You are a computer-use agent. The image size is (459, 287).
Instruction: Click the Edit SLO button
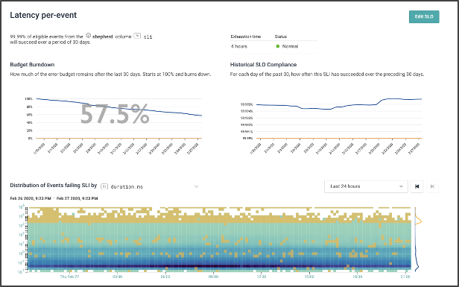point(424,16)
